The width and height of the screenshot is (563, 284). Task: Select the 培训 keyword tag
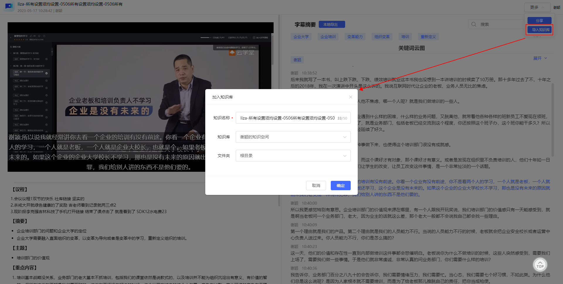click(405, 37)
